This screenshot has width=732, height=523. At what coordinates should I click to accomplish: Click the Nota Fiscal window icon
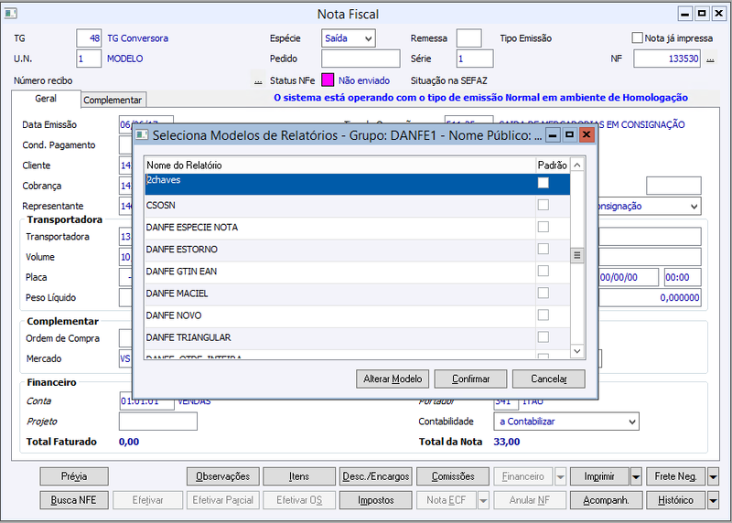(x=11, y=14)
